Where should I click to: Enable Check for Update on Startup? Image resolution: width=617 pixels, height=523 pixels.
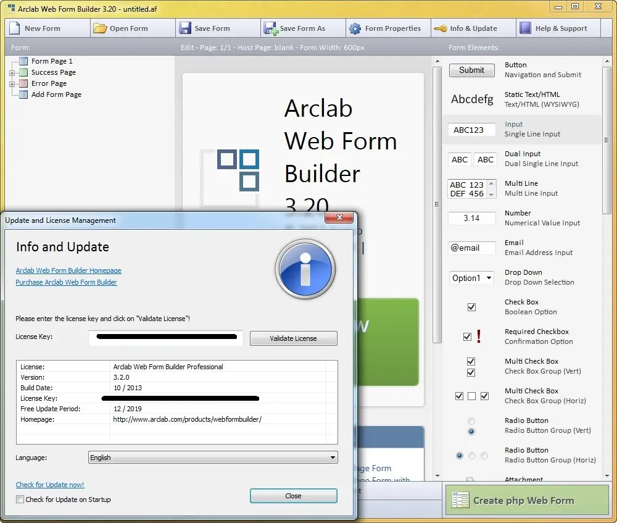click(20, 500)
